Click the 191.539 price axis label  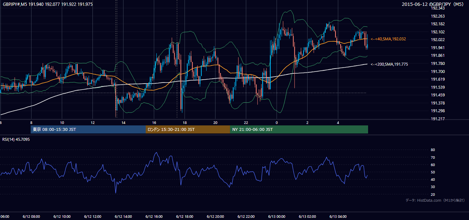(x=437, y=87)
